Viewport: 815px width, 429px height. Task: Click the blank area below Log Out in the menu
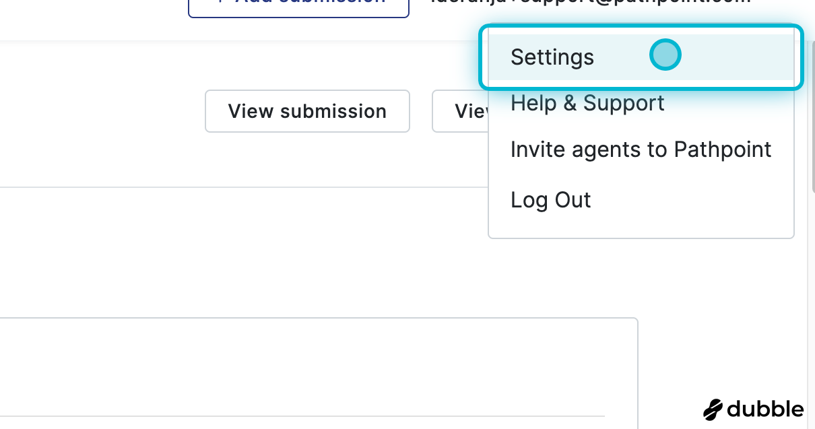pyautogui.click(x=640, y=224)
